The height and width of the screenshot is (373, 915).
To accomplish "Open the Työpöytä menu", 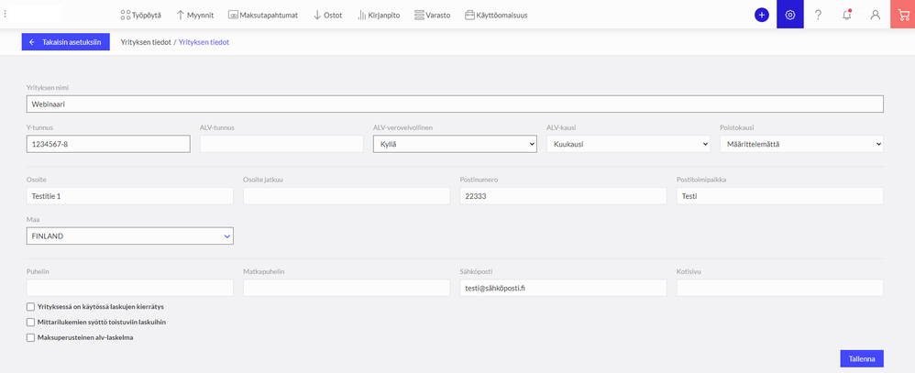I will [140, 16].
